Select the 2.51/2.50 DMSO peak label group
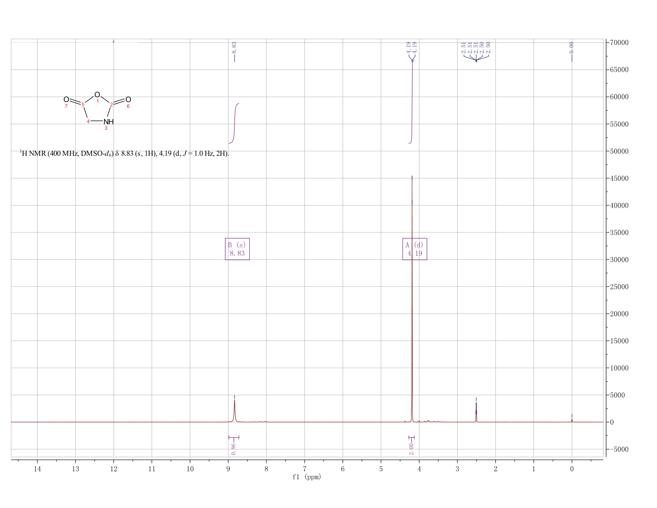Image resolution: width=657 pixels, height=508 pixels. pyautogui.click(x=476, y=48)
